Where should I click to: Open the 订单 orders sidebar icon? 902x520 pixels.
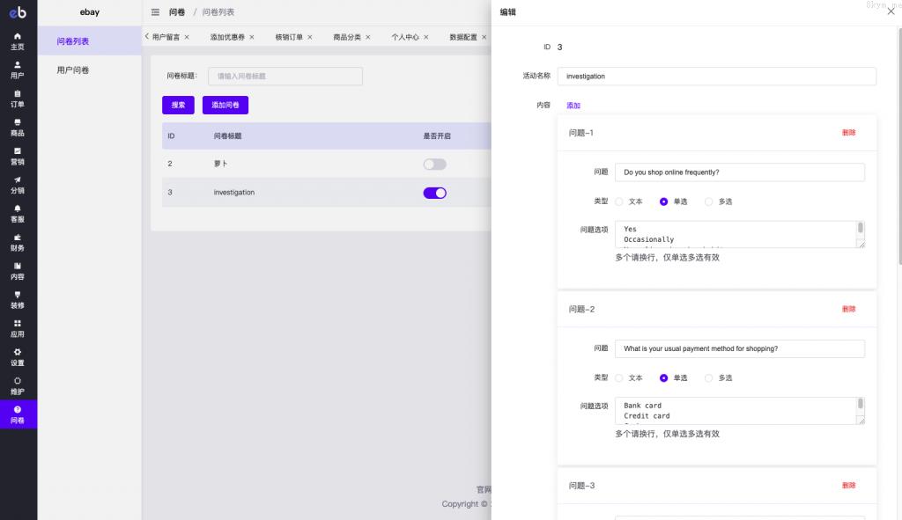click(x=18, y=99)
